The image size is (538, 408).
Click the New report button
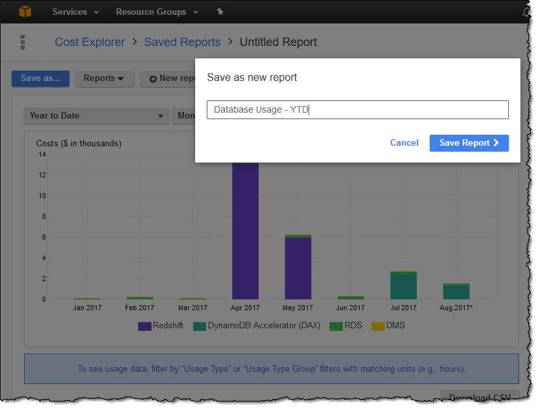170,78
